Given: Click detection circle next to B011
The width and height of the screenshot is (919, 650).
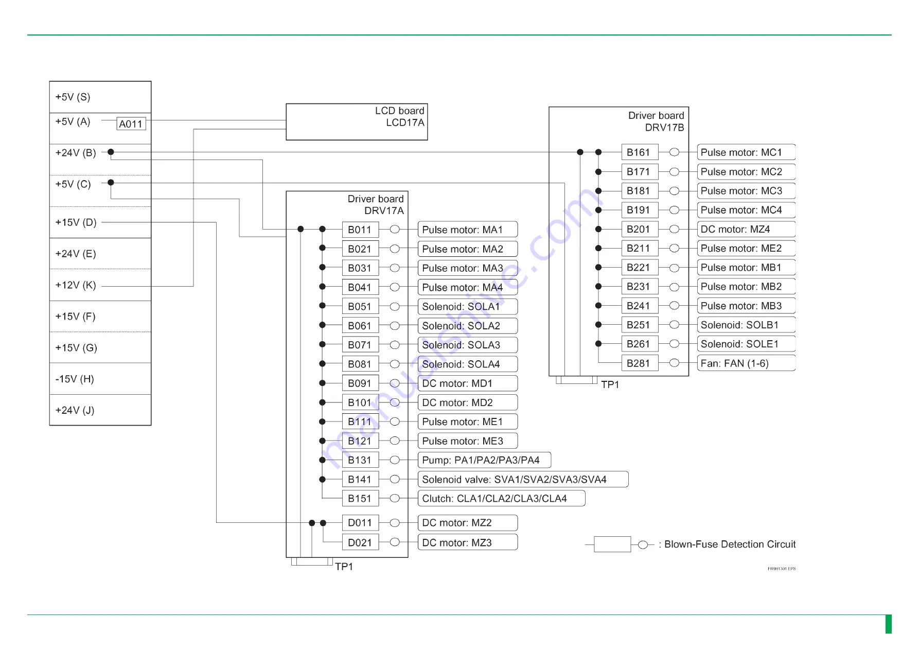Looking at the screenshot, I should point(395,230).
